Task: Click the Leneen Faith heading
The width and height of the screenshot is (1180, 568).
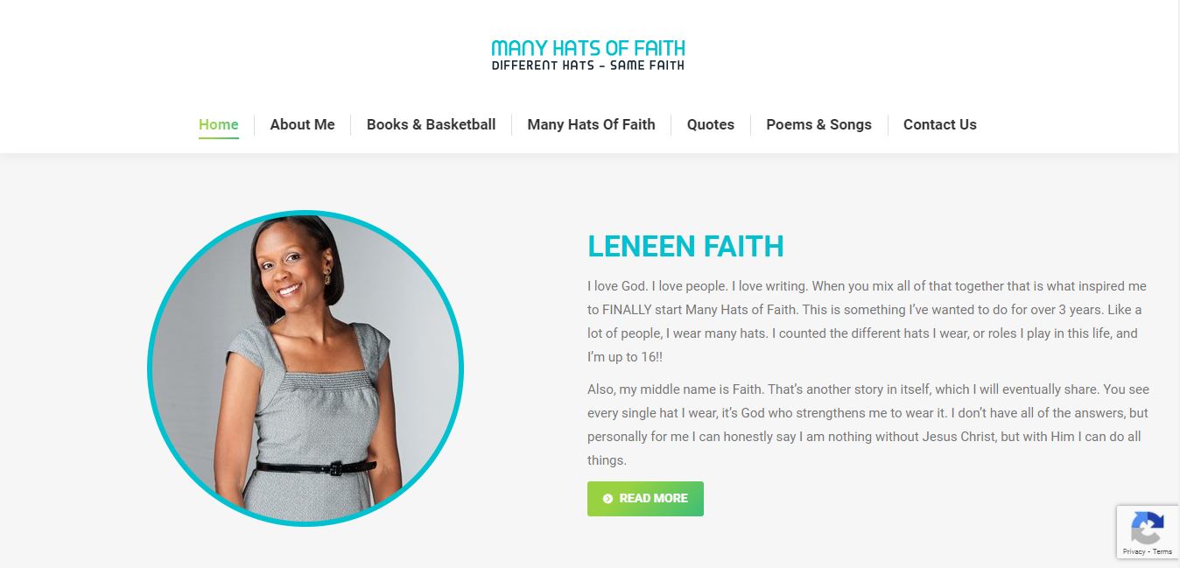Action: [x=685, y=247]
